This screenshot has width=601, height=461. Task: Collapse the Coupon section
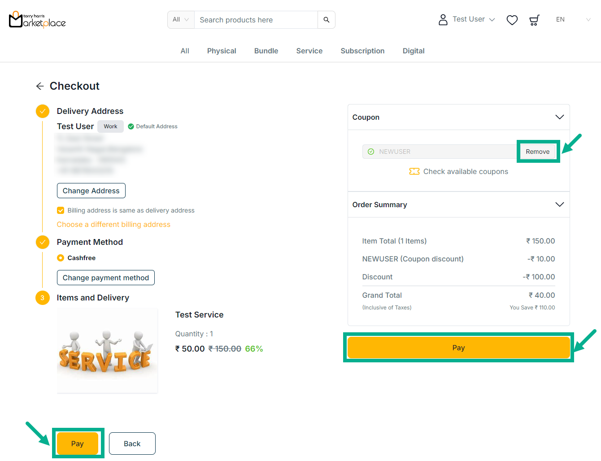click(x=559, y=117)
